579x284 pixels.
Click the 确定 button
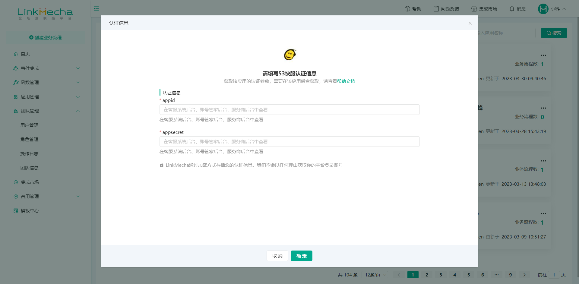click(x=302, y=256)
